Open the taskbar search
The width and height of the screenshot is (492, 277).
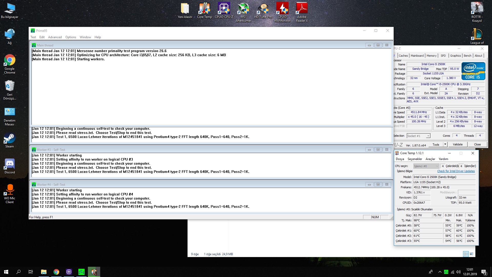pyautogui.click(x=18, y=272)
